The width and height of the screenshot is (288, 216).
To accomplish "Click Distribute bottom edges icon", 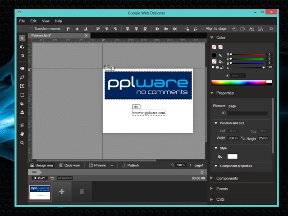I will click(145, 29).
